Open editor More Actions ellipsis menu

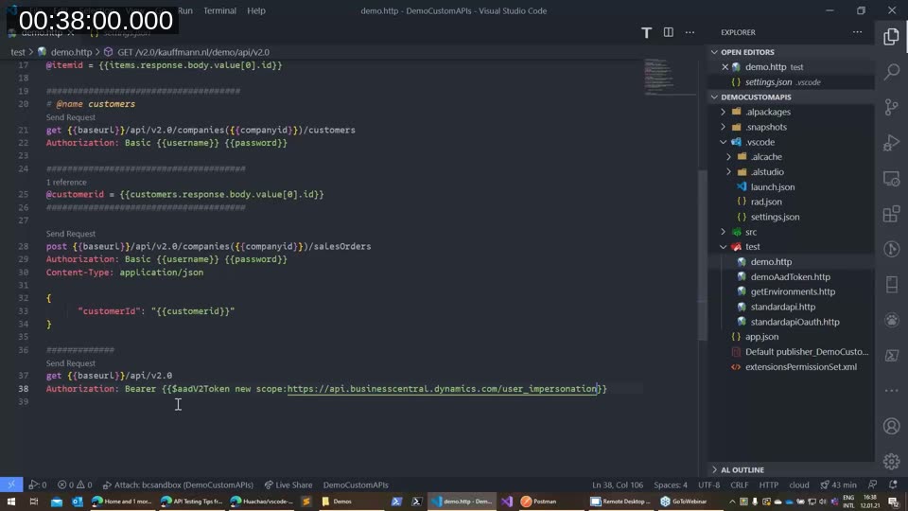pos(690,32)
